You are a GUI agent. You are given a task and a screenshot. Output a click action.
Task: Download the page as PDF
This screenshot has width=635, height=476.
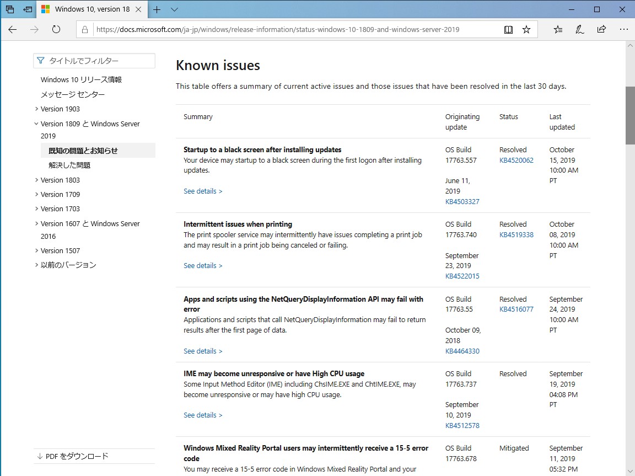click(x=73, y=456)
